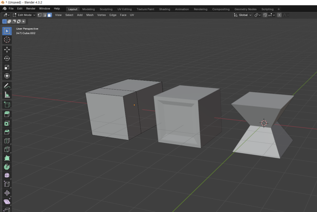Switch to vertex select mode
This screenshot has height=212, width=317.
pyautogui.click(x=39, y=15)
